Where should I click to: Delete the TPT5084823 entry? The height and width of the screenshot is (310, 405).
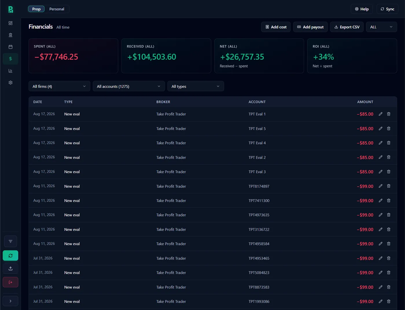pyautogui.click(x=389, y=272)
